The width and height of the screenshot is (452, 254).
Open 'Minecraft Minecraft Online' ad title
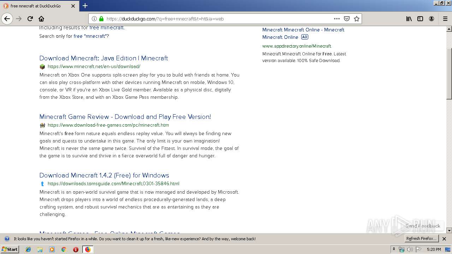[303, 33]
